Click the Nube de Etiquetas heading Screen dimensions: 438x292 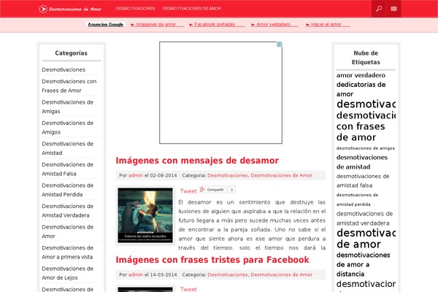(x=366, y=58)
